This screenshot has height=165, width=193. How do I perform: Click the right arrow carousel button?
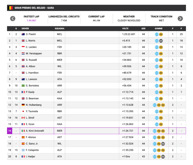180,19
